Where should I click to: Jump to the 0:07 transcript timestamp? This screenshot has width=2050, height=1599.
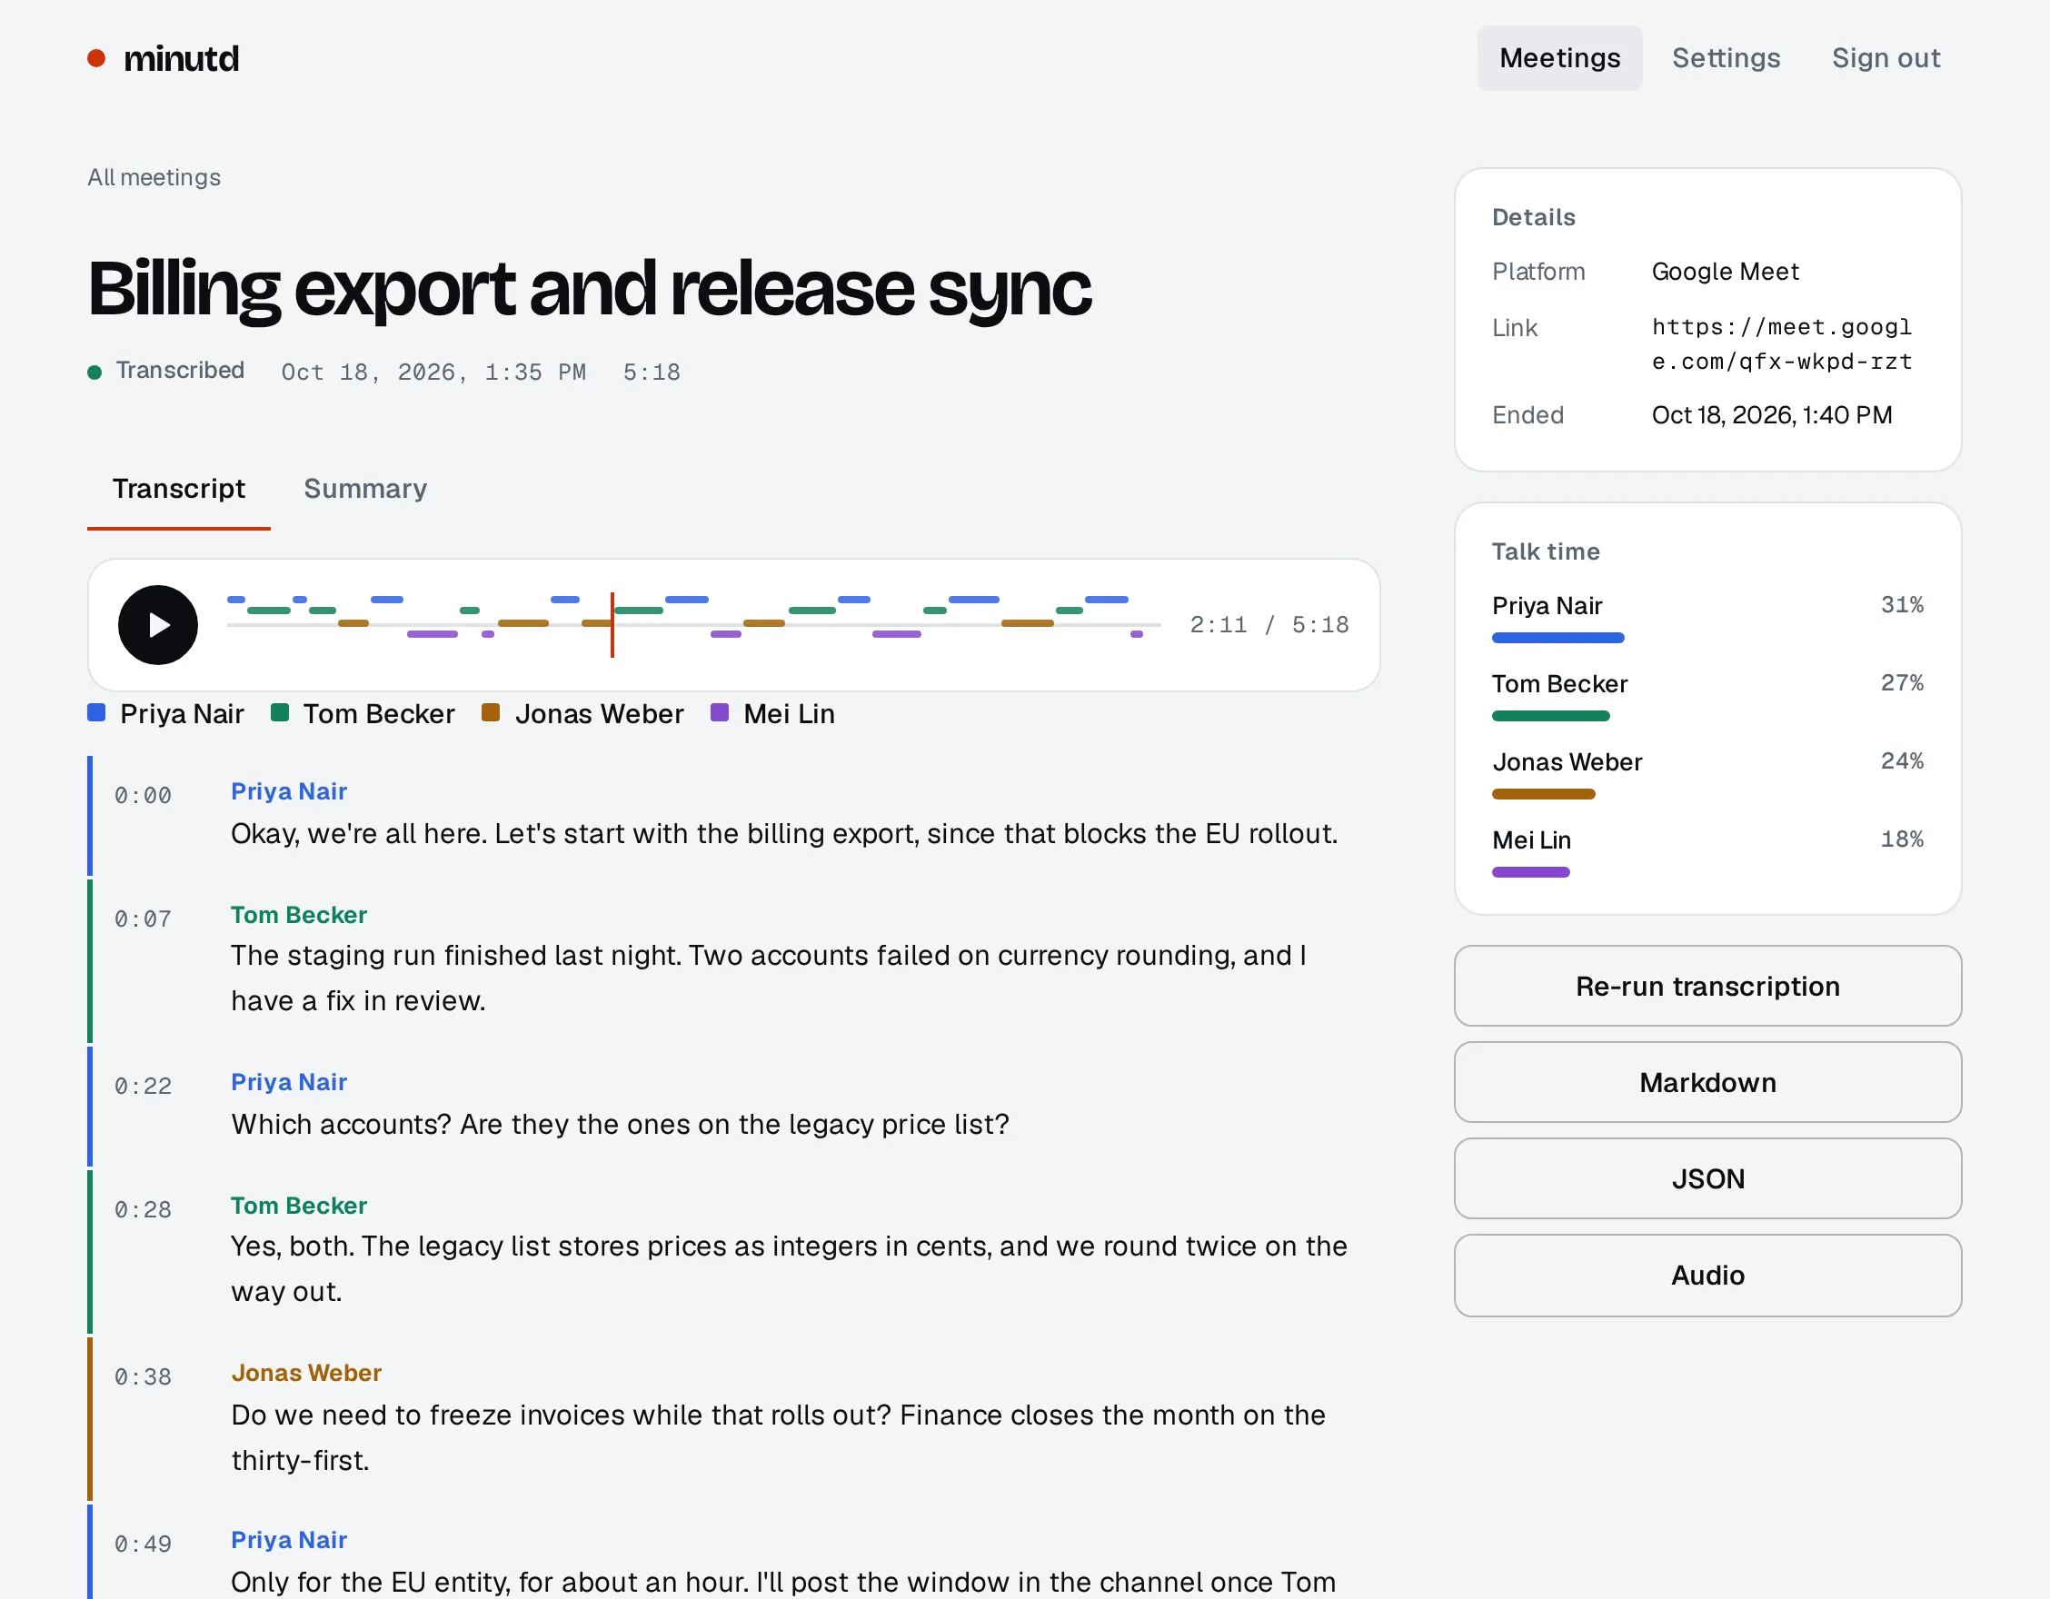143,919
